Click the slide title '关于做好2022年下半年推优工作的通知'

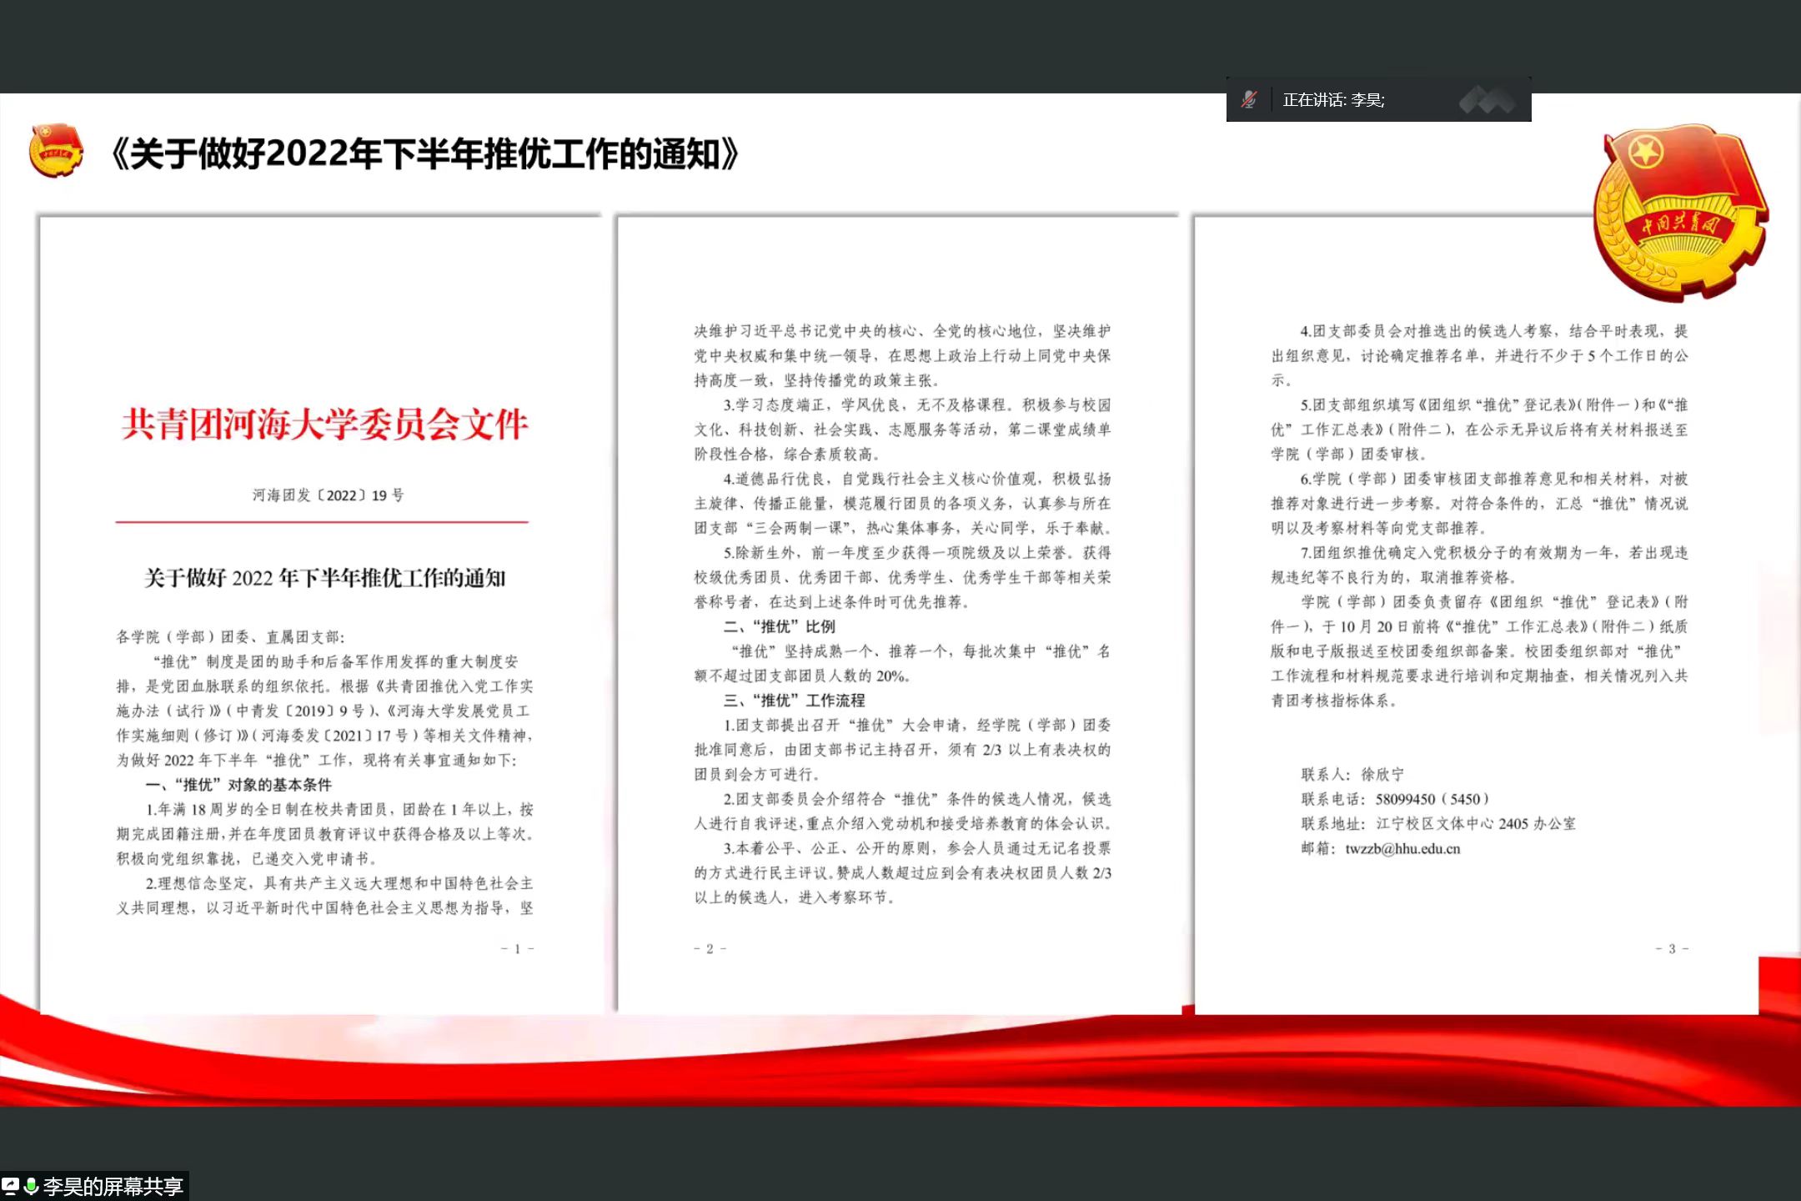(x=425, y=154)
